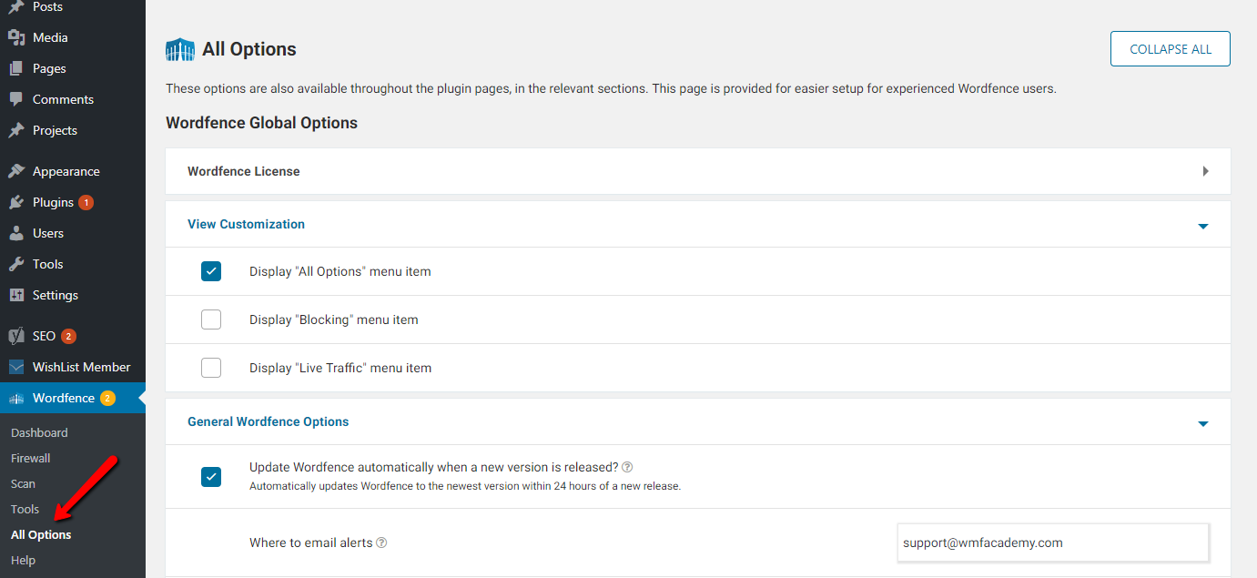Screen dimensions: 1257x578
Task: Enable Display "Live Traffic" menu item checkbox
Action: 211,368
